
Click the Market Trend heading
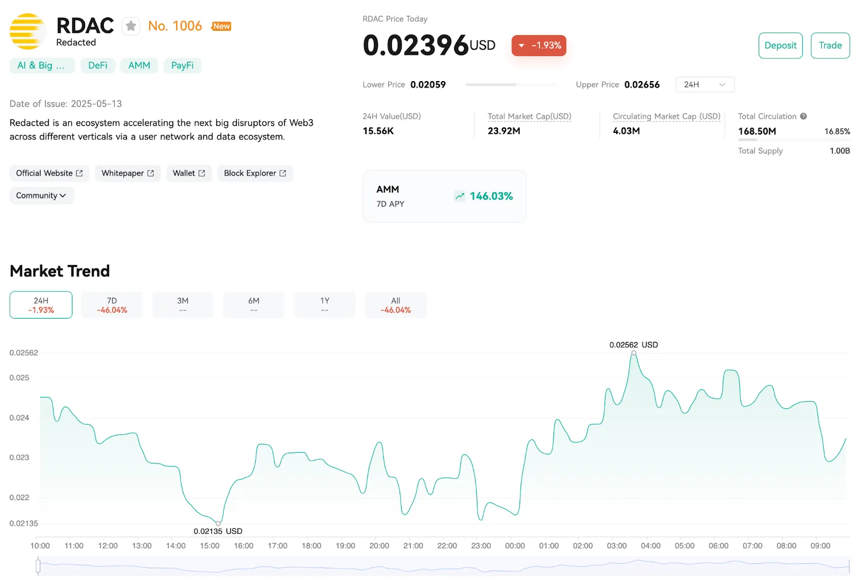coord(59,271)
